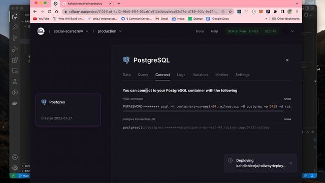The image size is (325, 183).
Task: Click PSQL command horizontal scrollbar
Action: (x=203, y=111)
